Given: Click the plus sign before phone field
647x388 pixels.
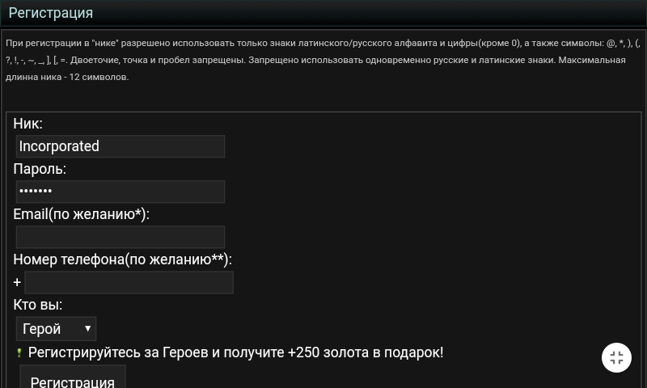Looking at the screenshot, I should click(17, 283).
